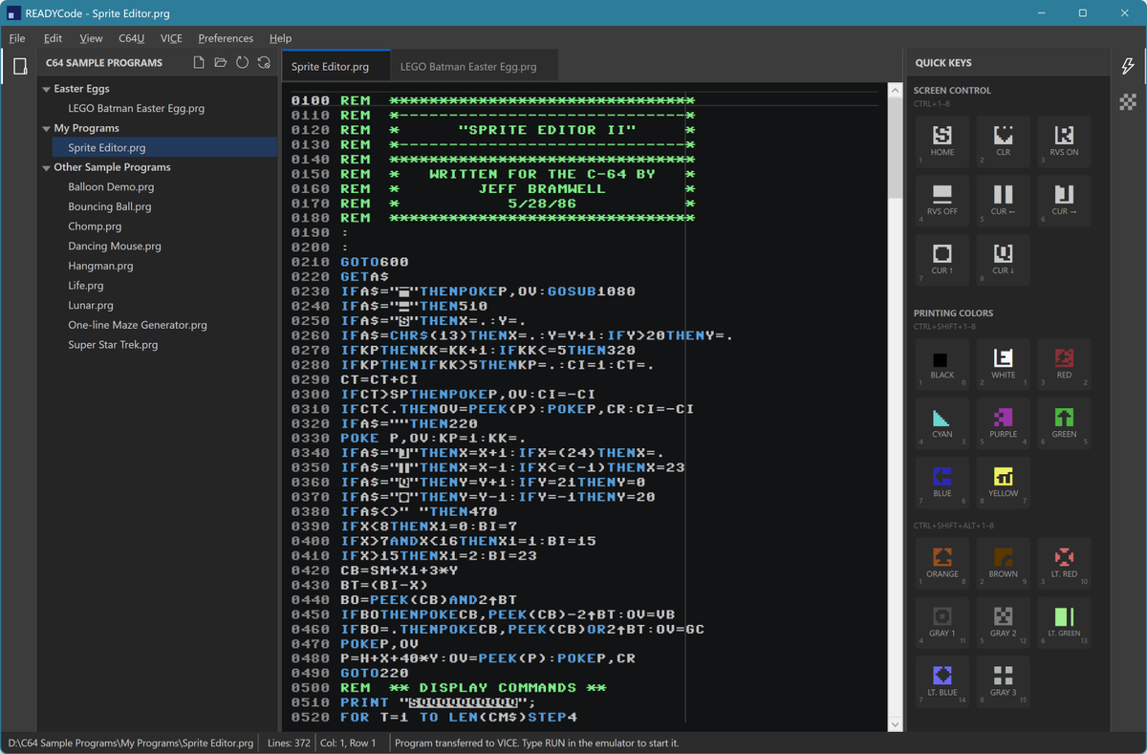Screen dimensions: 1147x754
Task: Open Life.prg
Action: coord(86,286)
